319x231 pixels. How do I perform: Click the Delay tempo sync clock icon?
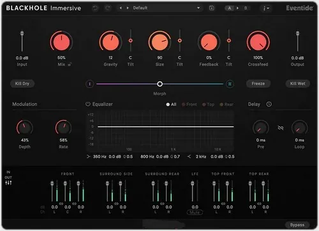pos(269,104)
